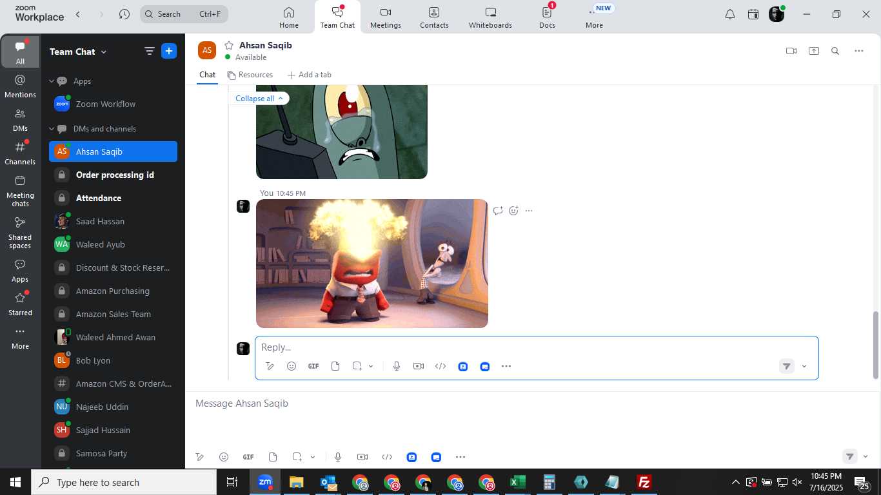Open Attendance channel
This screenshot has height=495, width=881.
113,198
